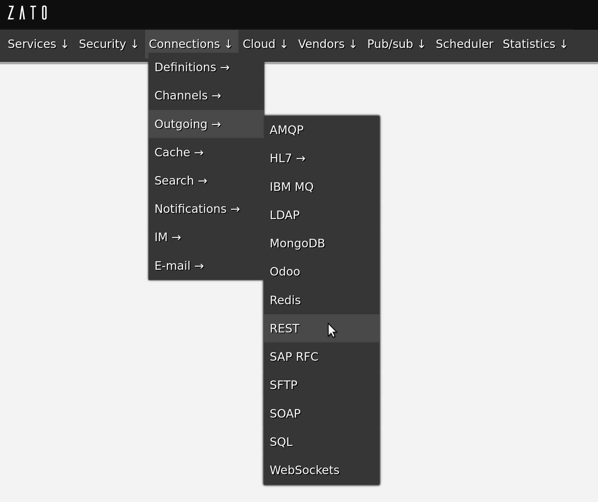Open the Cache submenu

(179, 152)
